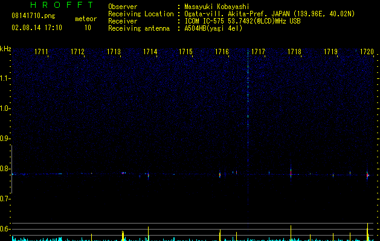Click the Receiver field label
The height and width of the screenshot is (241, 380).
pos(123,21)
